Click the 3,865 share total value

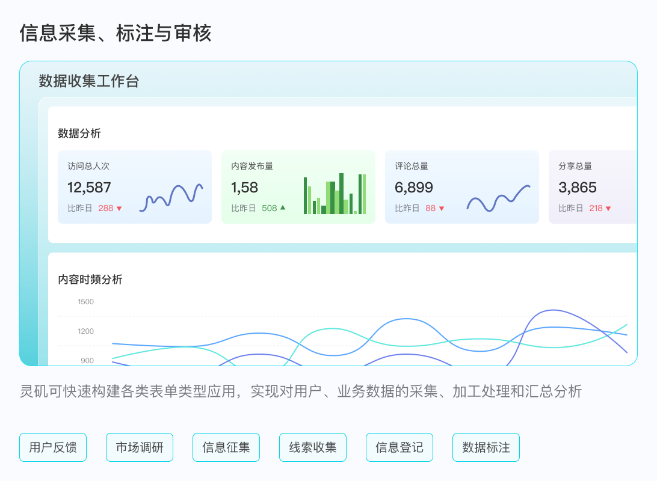click(578, 188)
